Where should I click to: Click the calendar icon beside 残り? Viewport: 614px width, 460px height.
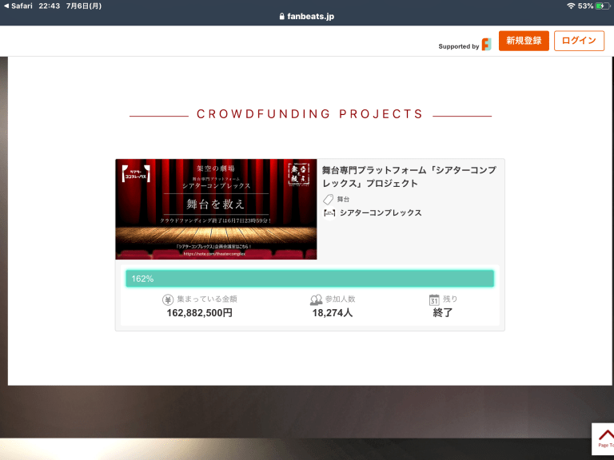click(x=434, y=299)
